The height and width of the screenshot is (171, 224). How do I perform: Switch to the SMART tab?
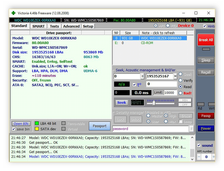pyautogui.click(x=38, y=26)
